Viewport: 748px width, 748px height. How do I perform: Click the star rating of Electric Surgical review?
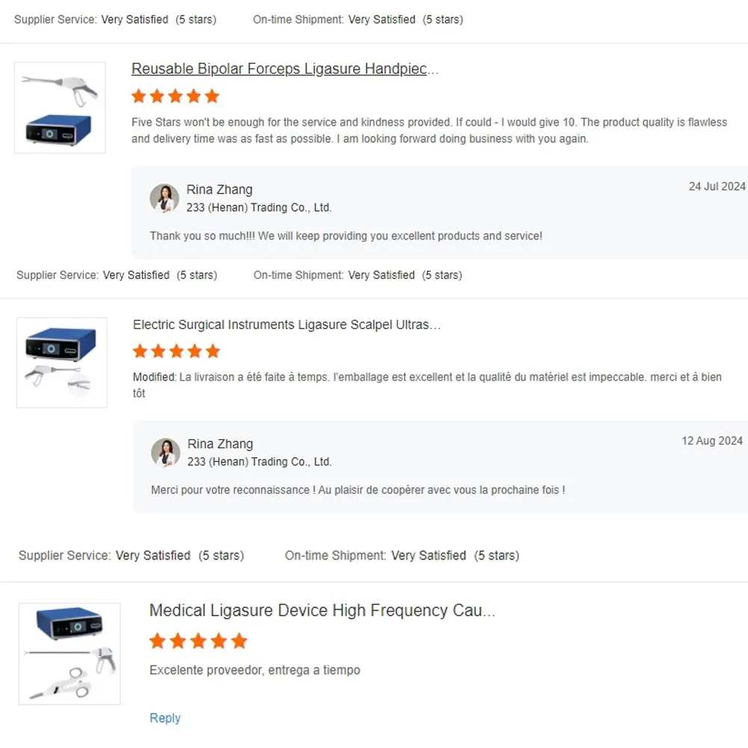point(177,351)
